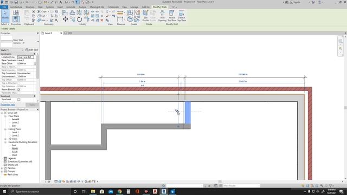The height and width of the screenshot is (195, 347).
Task: Select Level 2 under Floor Plans
Action: click(x=15, y=122)
